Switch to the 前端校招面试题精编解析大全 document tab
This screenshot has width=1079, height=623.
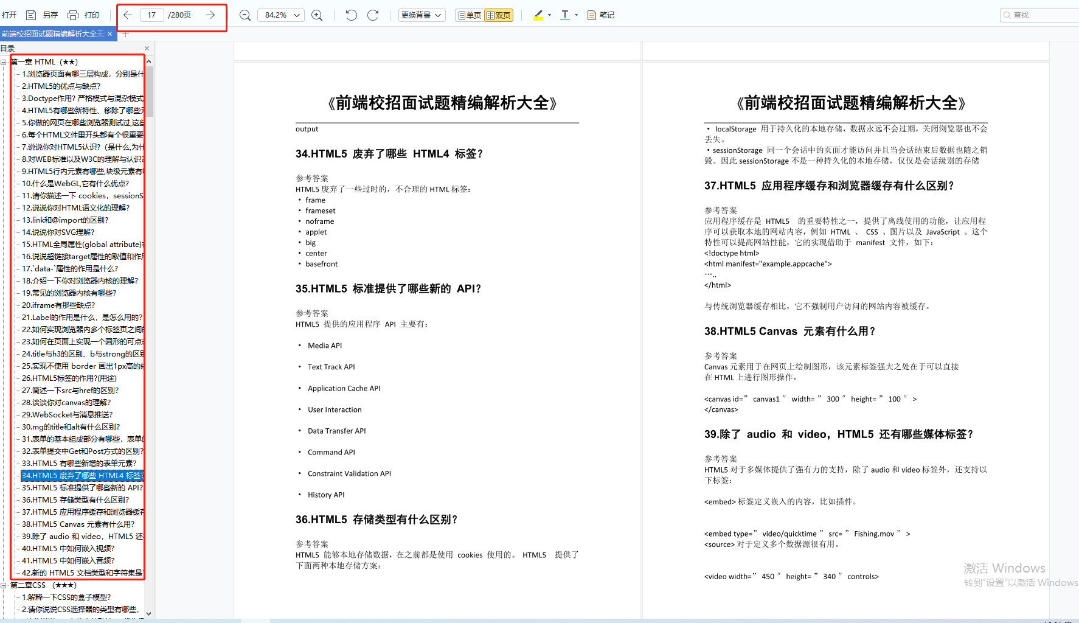tap(54, 35)
